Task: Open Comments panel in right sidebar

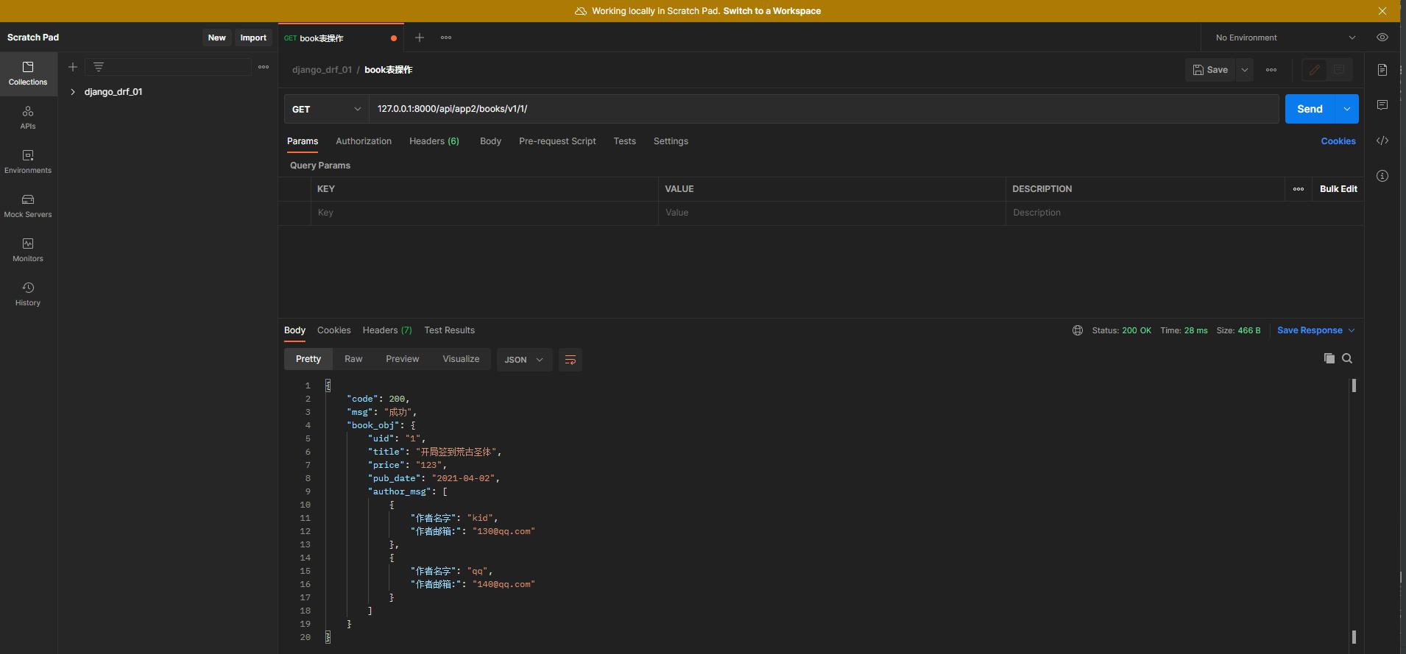Action: tap(1382, 105)
